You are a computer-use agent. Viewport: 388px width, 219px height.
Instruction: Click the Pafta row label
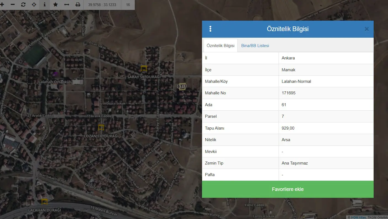(210, 175)
